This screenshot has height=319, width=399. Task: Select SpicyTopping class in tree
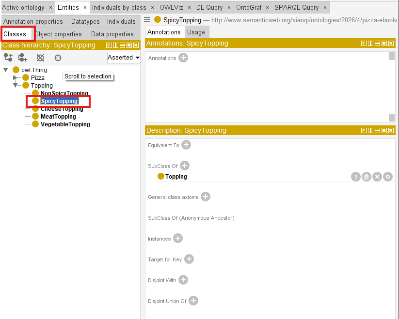coord(59,101)
